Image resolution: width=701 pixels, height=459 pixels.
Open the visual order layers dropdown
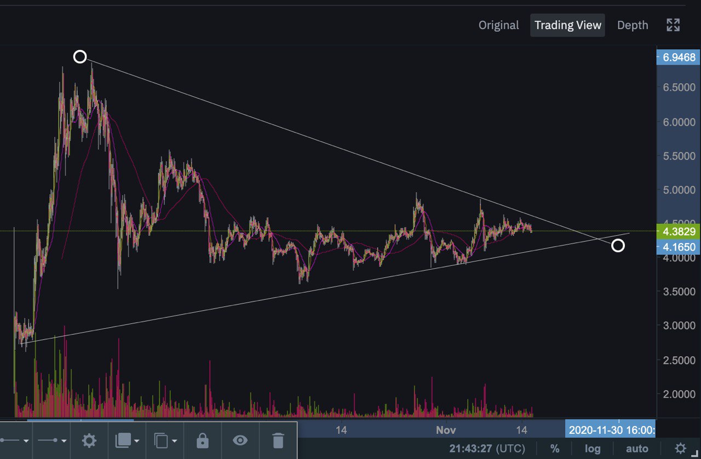click(127, 440)
